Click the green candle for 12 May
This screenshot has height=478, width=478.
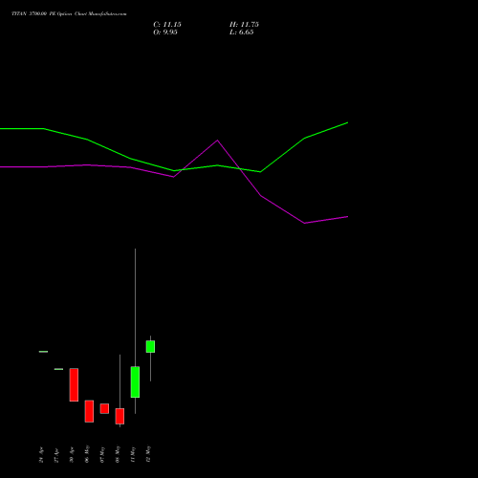click(x=150, y=346)
